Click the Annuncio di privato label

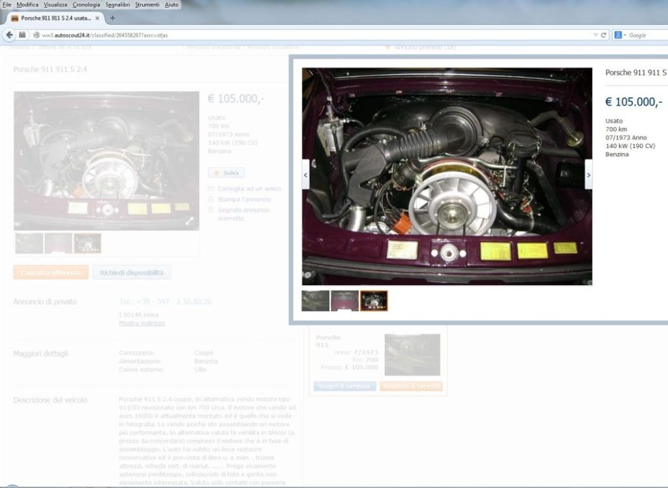coord(45,302)
